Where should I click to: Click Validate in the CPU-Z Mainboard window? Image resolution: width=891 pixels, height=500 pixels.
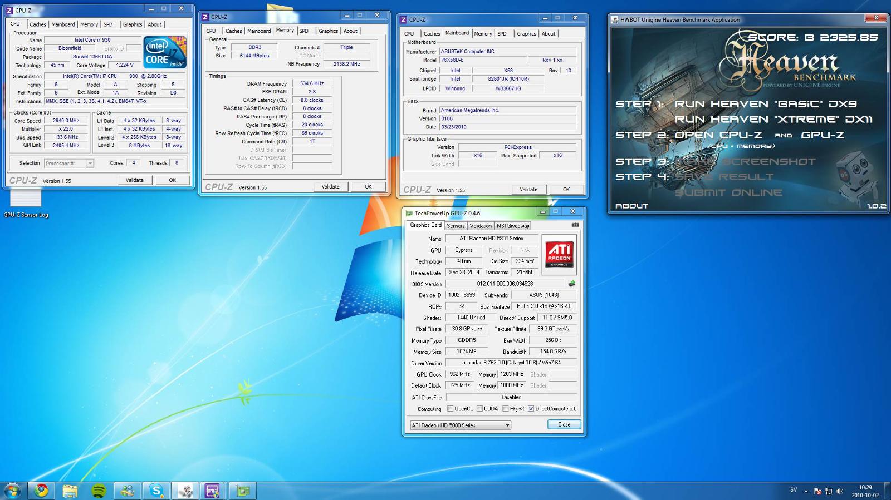coord(528,190)
